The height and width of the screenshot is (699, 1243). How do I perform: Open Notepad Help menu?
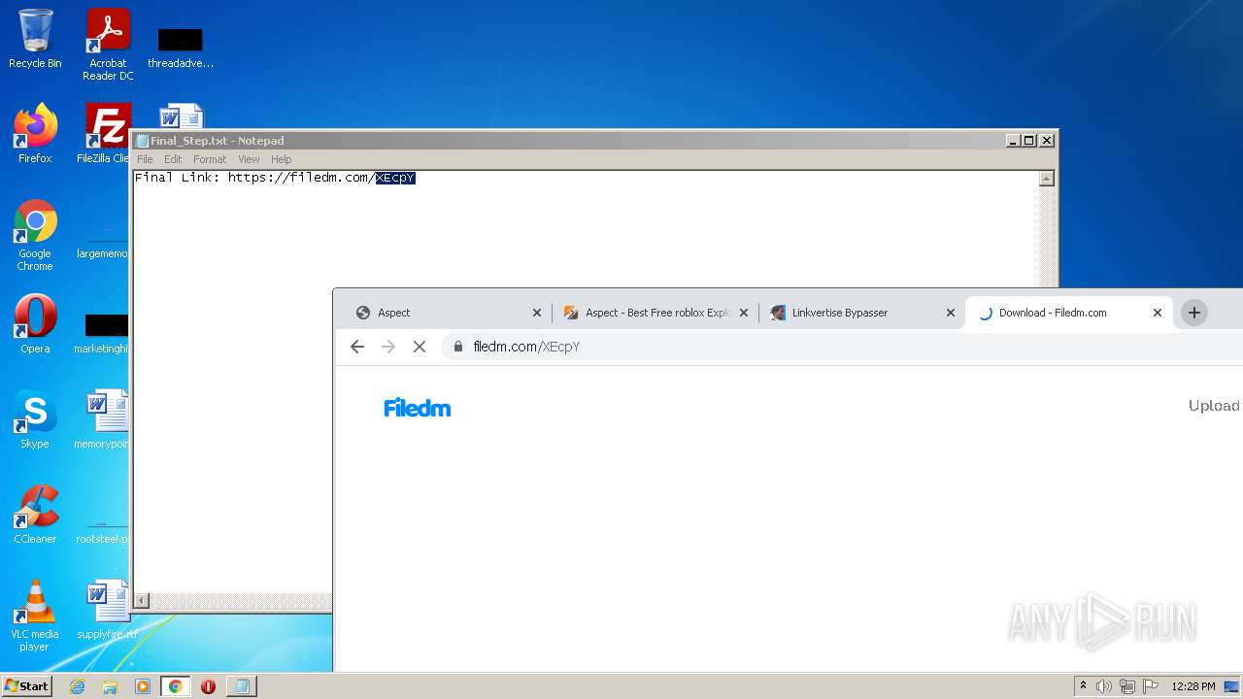[x=281, y=159]
